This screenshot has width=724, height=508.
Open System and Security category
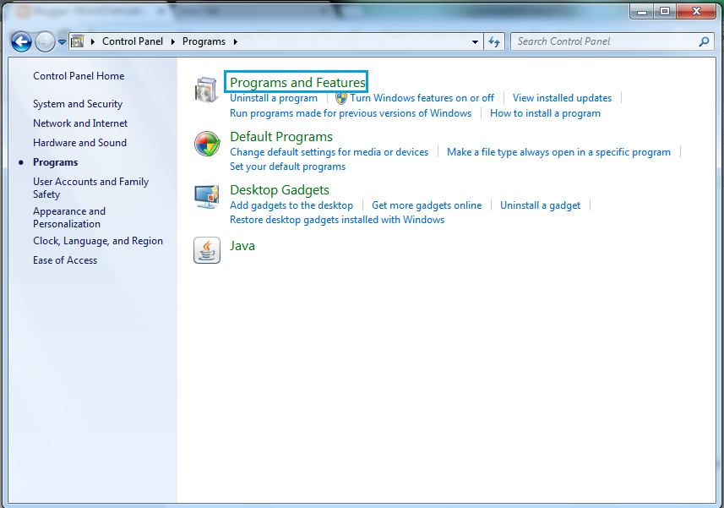point(78,104)
